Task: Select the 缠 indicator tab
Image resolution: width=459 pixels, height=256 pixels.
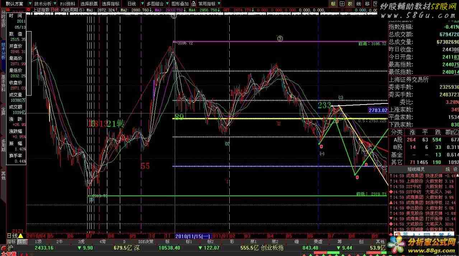Action: (x=297, y=242)
